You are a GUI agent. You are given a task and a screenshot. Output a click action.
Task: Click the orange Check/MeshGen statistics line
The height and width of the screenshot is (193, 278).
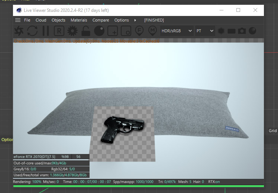click(87, 41)
